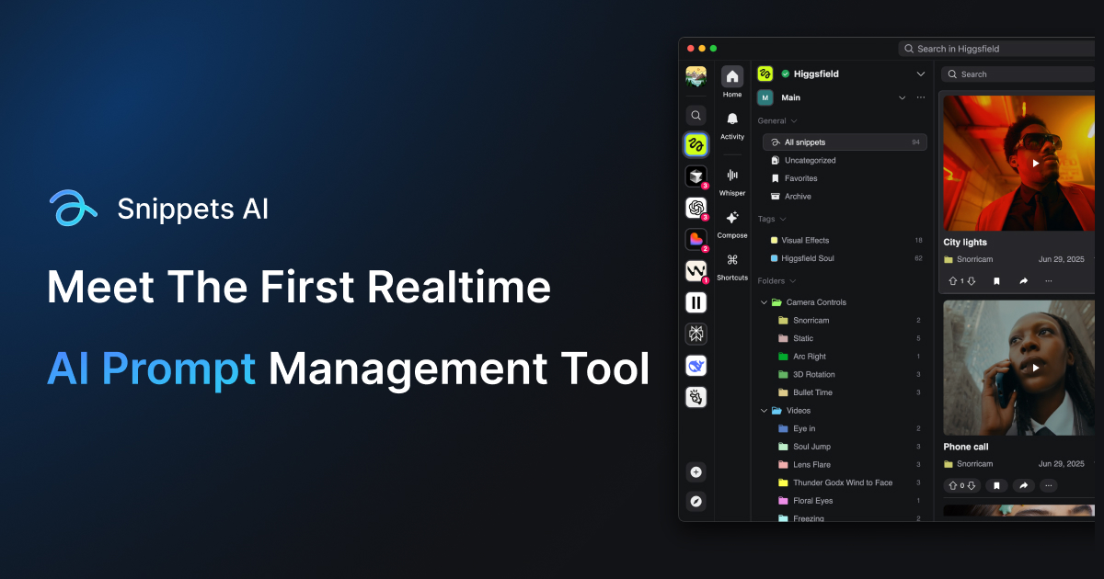Click the mountain-landscape avatar at the rail top
This screenshot has width=1104, height=579.
coord(696,76)
